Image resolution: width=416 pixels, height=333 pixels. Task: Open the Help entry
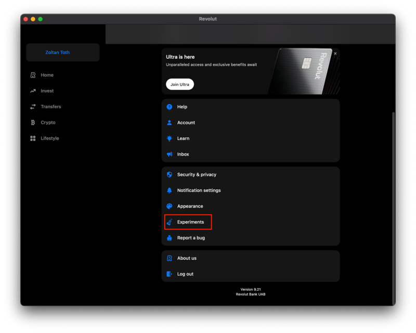tap(251, 107)
